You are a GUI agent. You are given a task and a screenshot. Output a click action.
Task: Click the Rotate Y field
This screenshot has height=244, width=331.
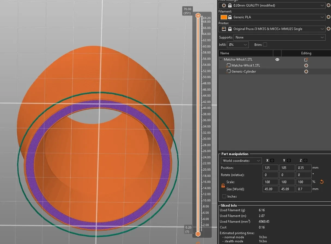[x=287, y=175]
